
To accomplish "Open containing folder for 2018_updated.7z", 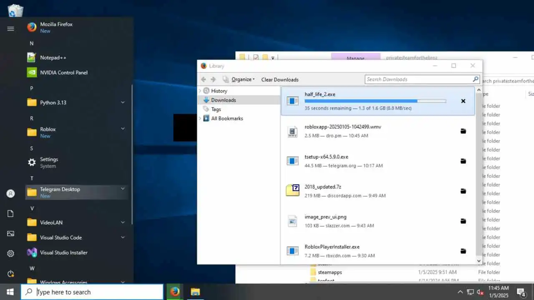I will (463, 191).
